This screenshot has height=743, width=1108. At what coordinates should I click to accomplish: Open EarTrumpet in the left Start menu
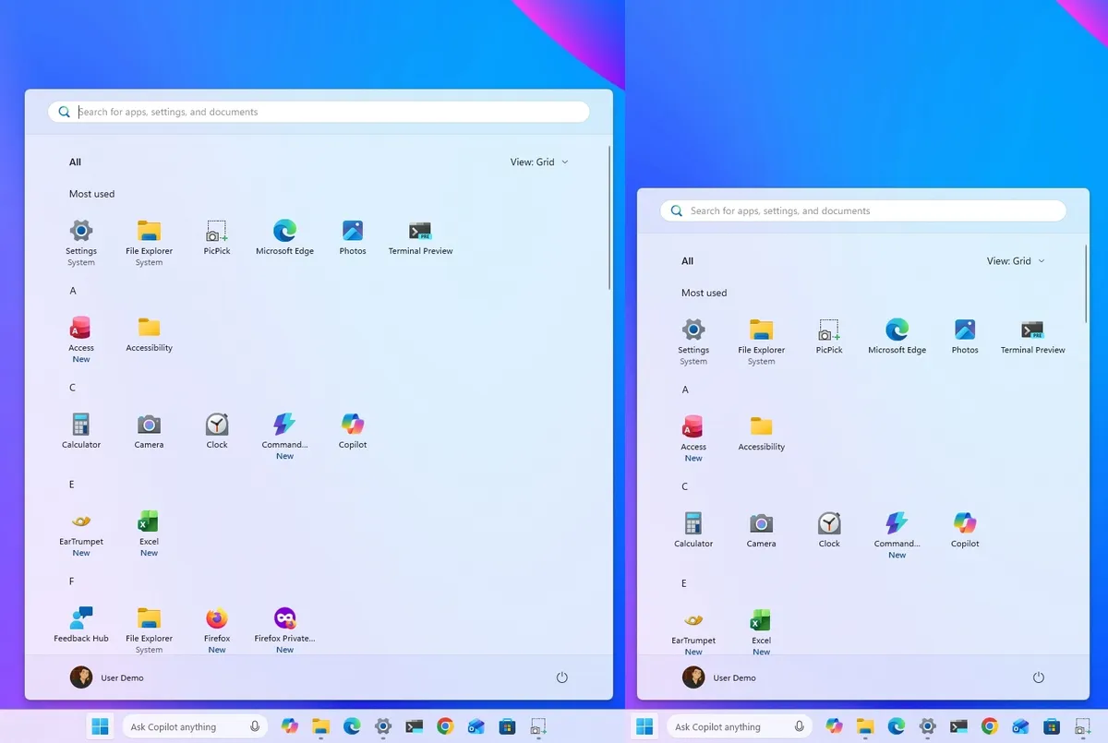pos(81,533)
